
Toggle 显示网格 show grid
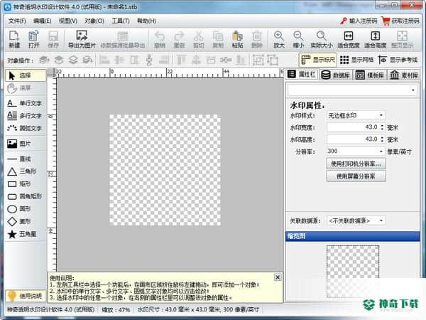tap(356, 60)
